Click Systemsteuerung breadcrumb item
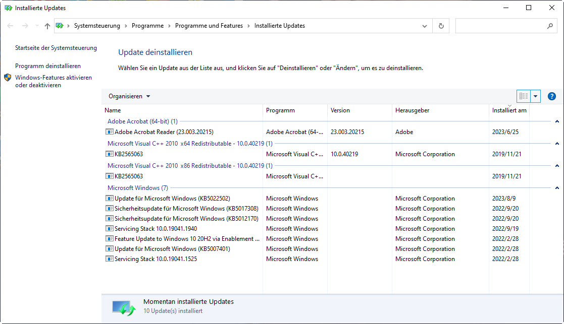Screen dimensions: 564x324 [x=97, y=26]
